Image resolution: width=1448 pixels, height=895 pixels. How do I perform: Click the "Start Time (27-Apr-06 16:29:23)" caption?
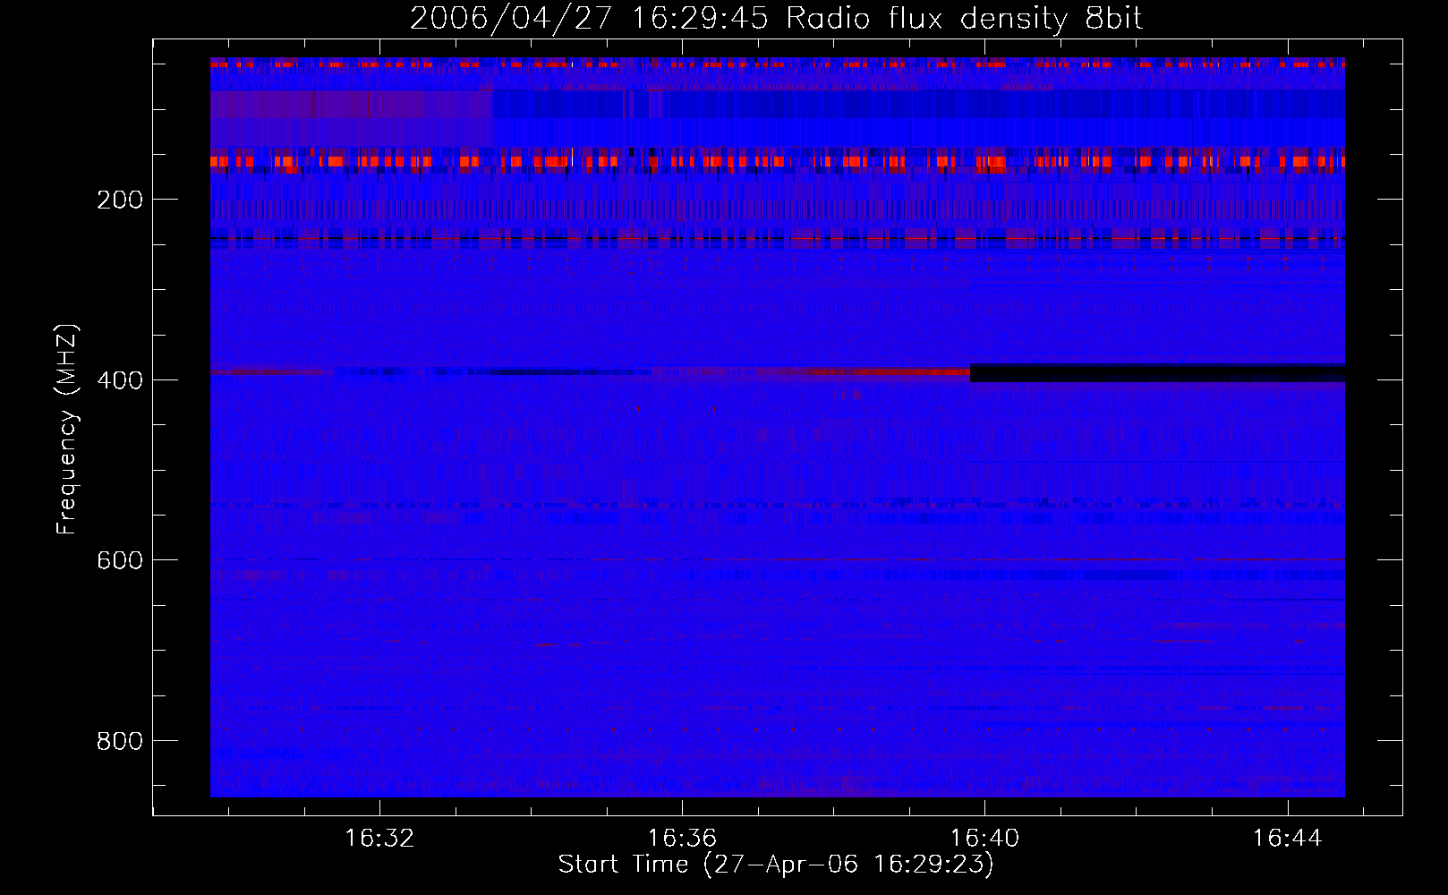776,865
